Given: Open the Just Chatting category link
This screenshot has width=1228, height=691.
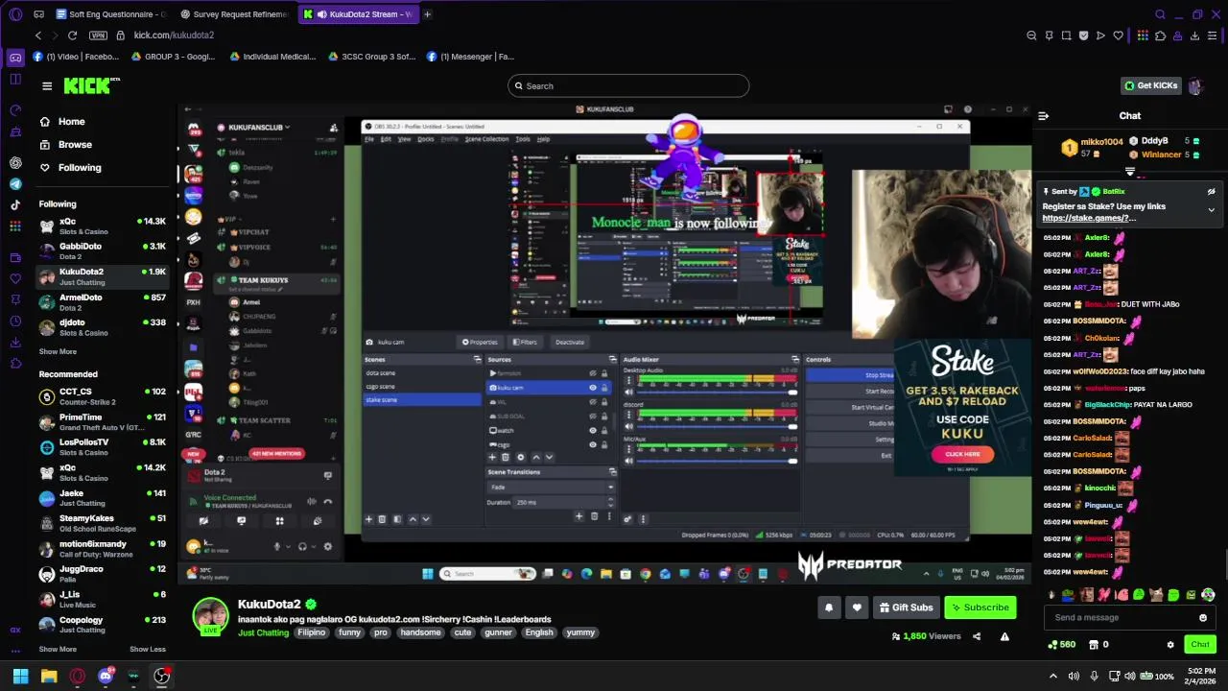Looking at the screenshot, I should (263, 632).
